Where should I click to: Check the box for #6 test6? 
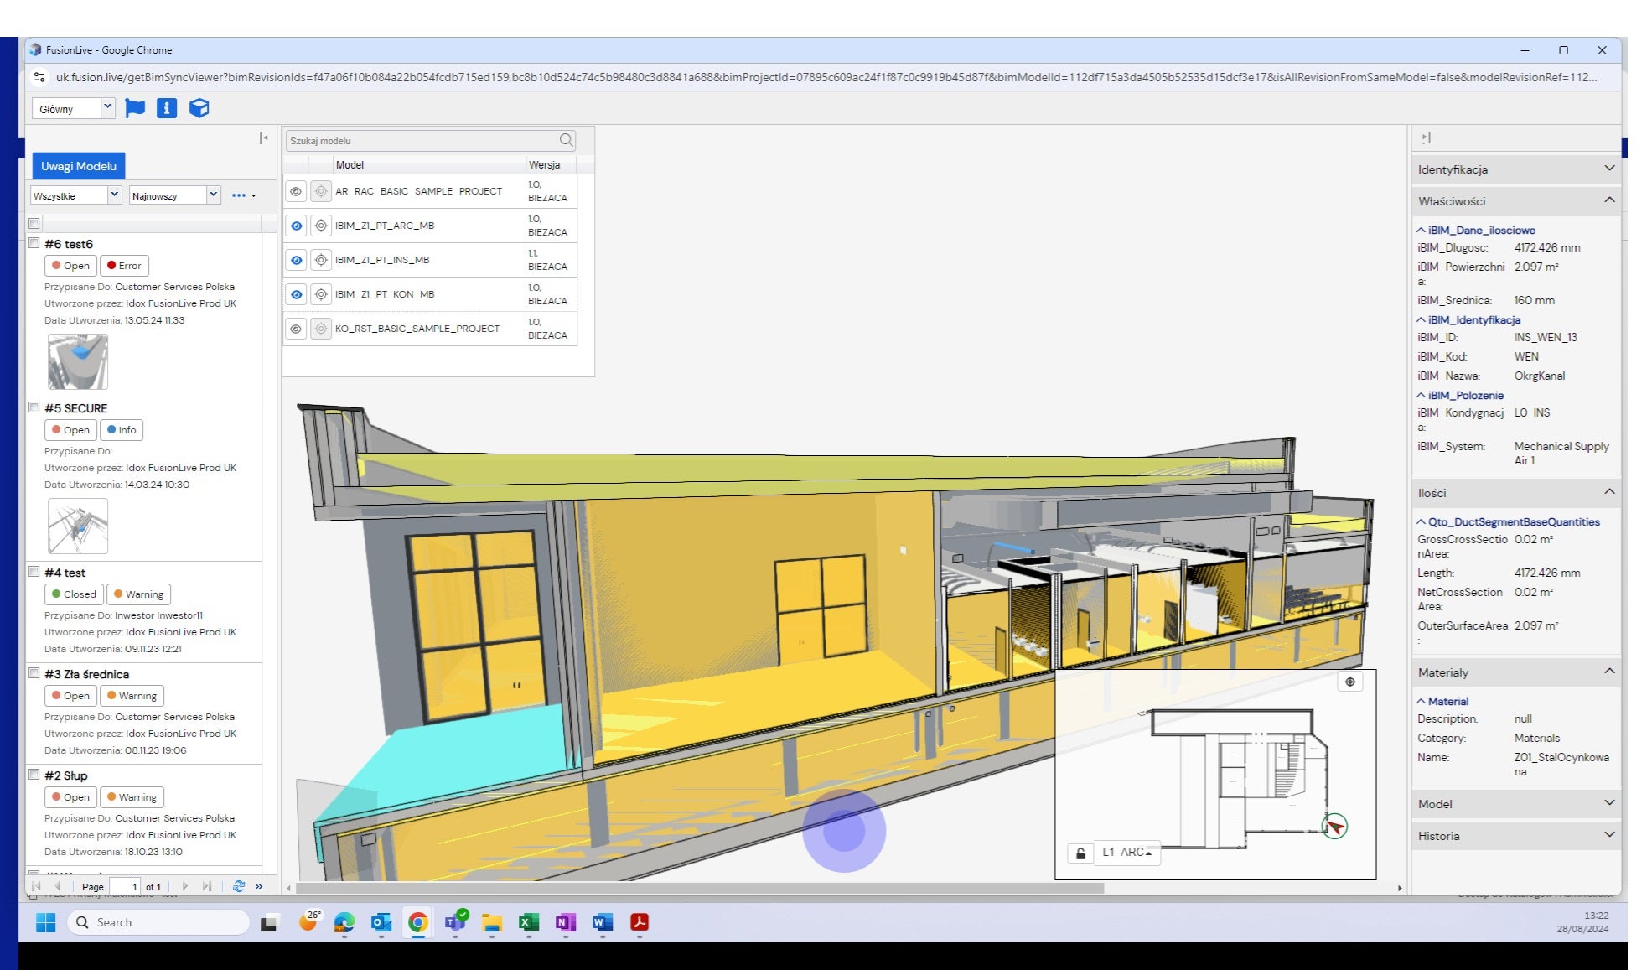34,243
